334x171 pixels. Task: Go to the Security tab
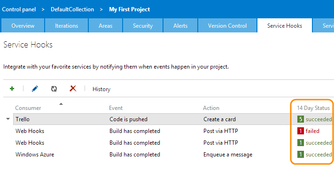pyautogui.click(x=143, y=25)
